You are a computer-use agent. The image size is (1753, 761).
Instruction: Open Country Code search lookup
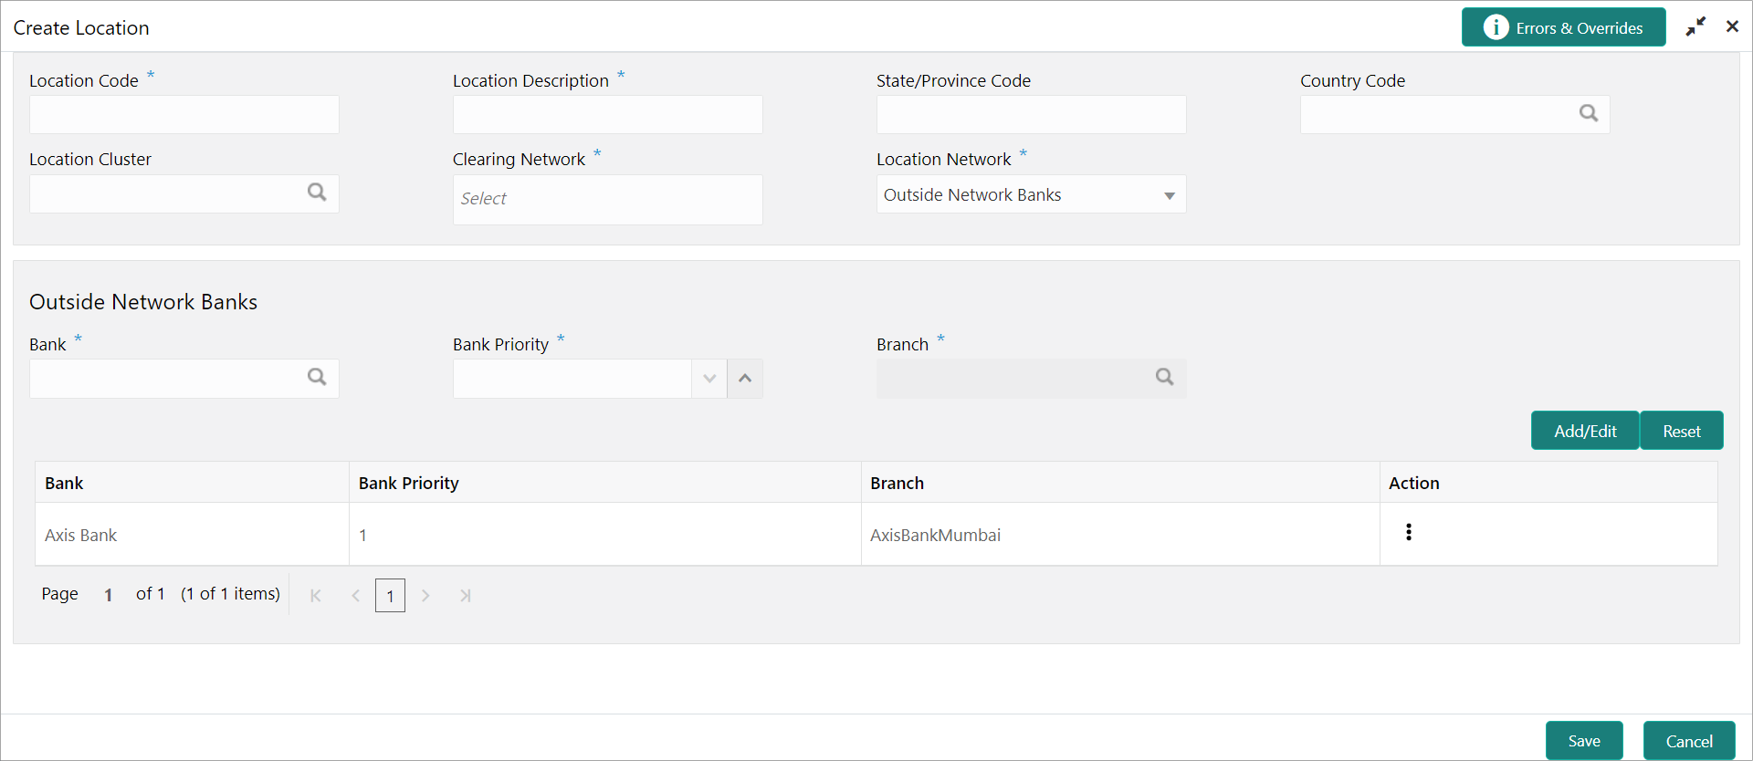tap(1589, 113)
